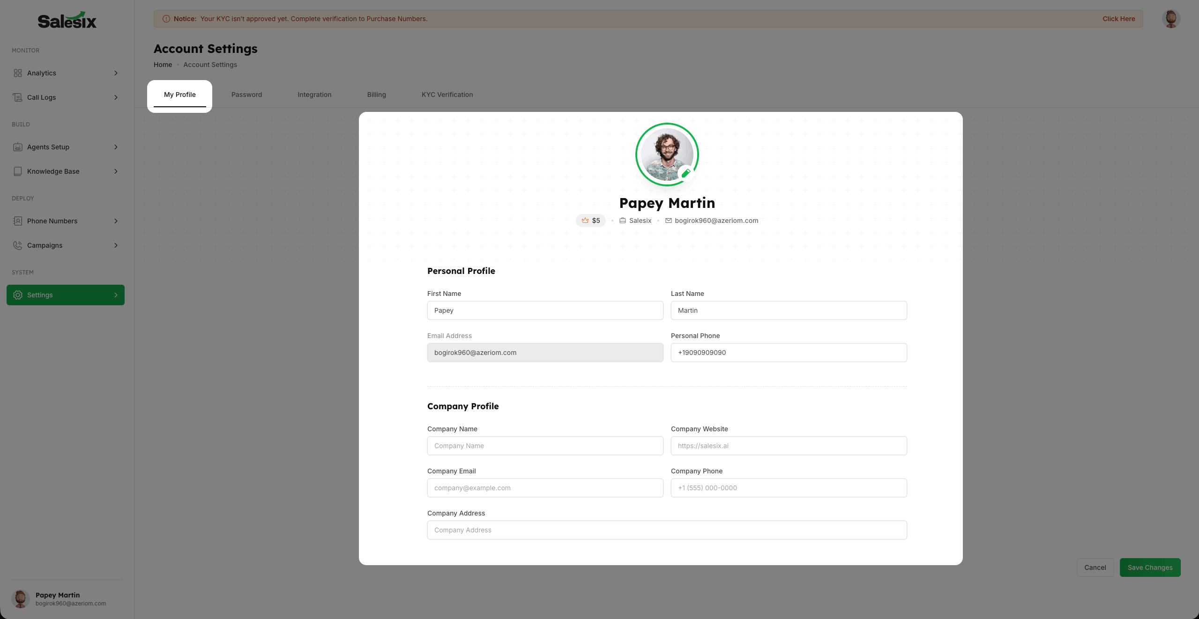The image size is (1199, 619).
Task: Click the Salesix logo
Action: click(66, 20)
